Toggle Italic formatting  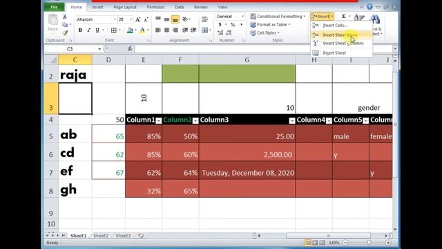click(x=89, y=30)
